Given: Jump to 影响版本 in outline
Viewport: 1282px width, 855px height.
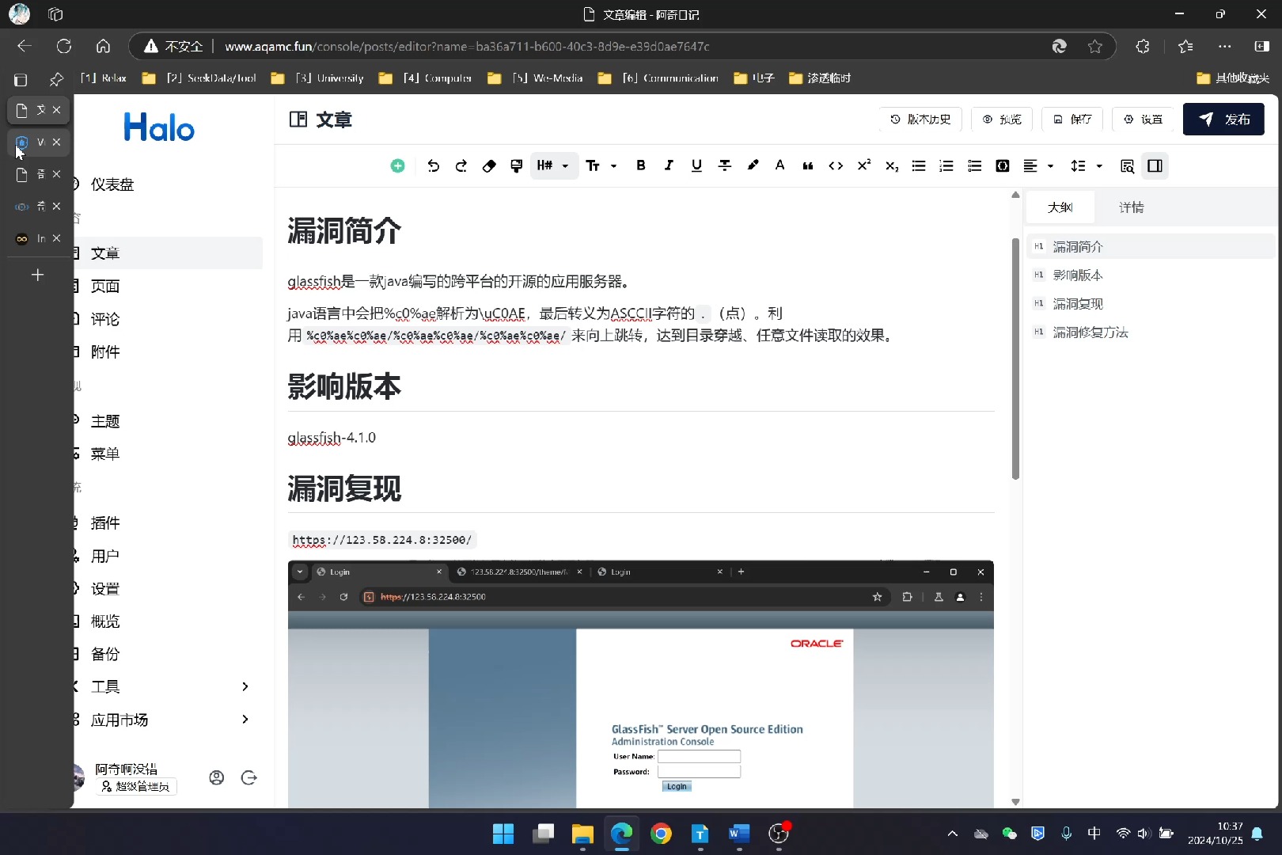Looking at the screenshot, I should [1151, 275].
